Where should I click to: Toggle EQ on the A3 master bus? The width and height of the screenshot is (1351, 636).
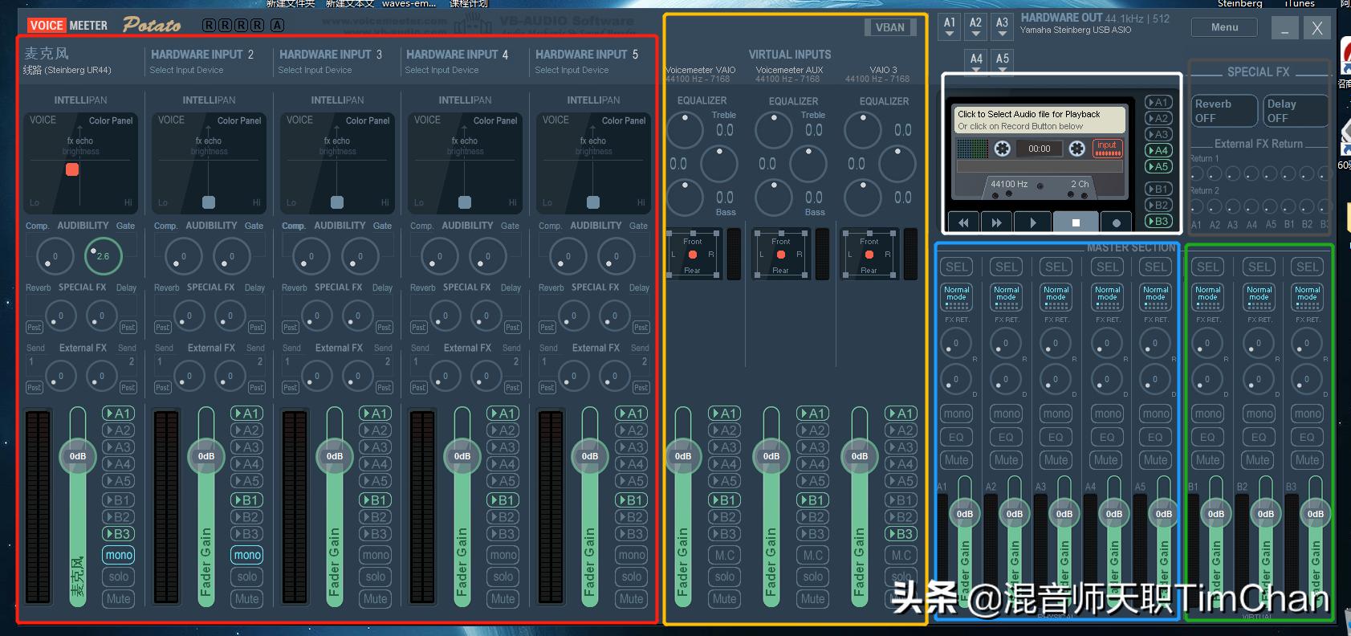coord(1056,437)
